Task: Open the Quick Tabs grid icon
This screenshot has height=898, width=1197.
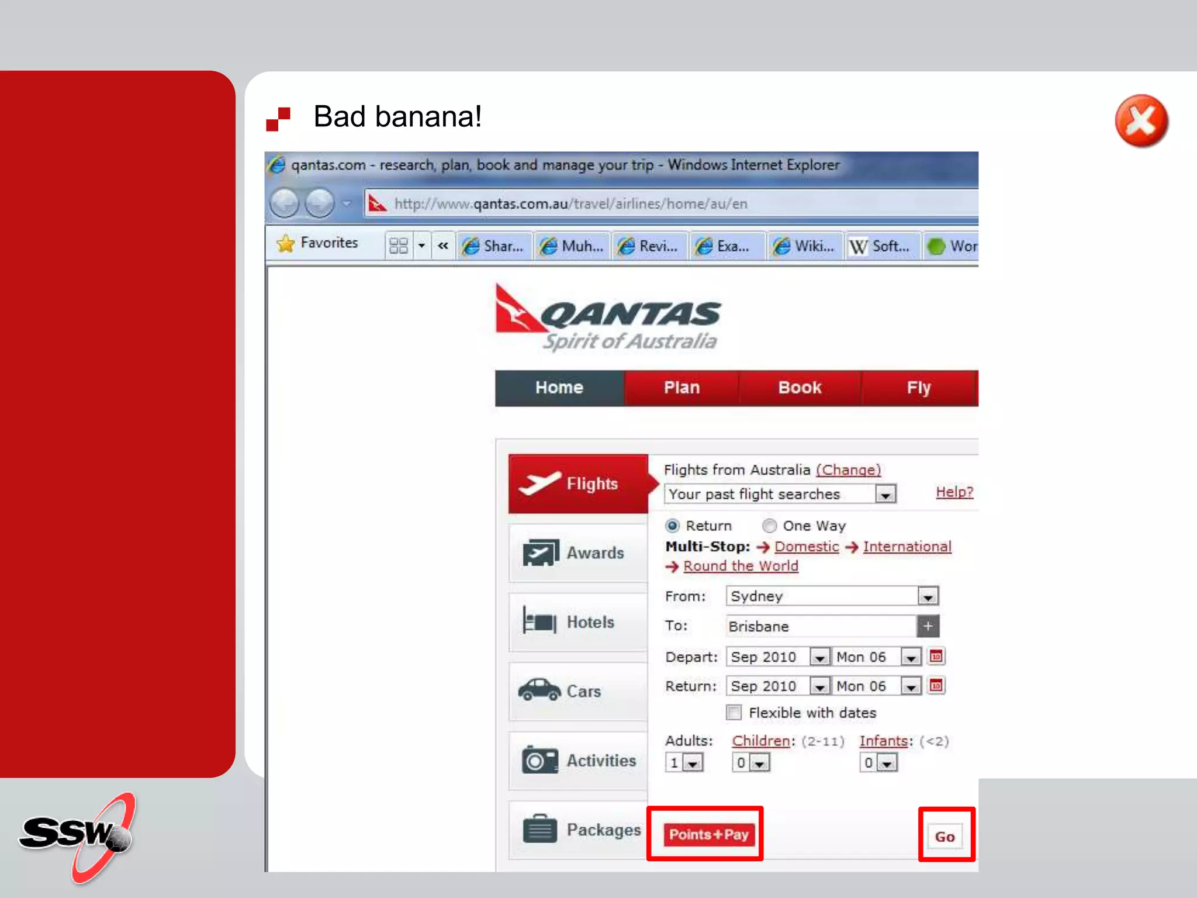Action: click(399, 246)
